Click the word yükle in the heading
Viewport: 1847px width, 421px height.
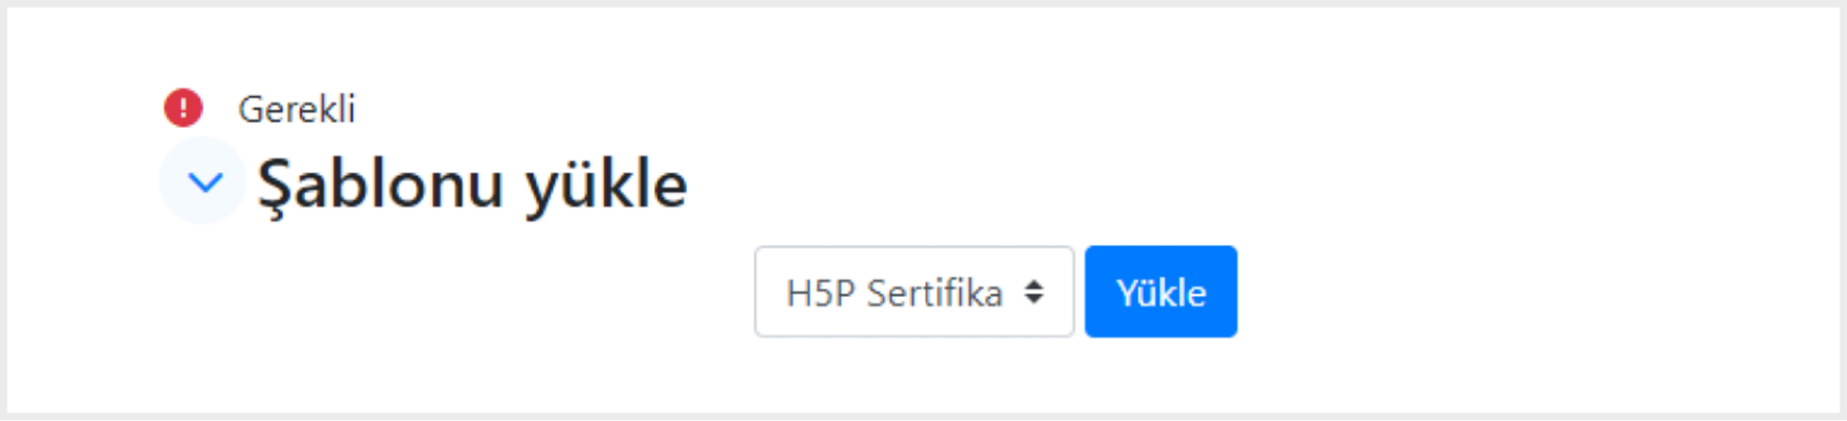606,185
